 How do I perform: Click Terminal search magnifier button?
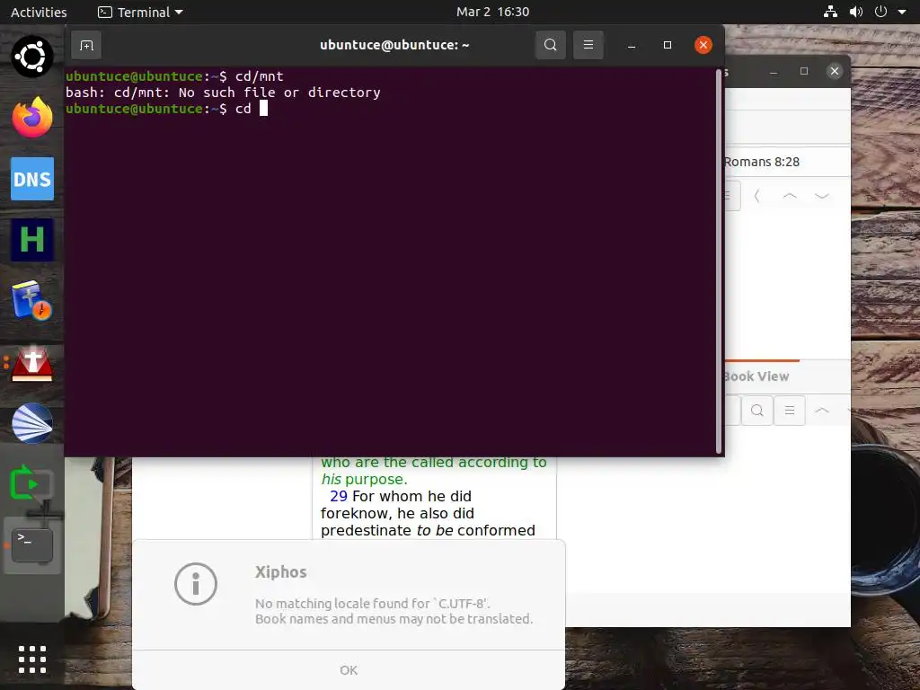[x=551, y=45]
